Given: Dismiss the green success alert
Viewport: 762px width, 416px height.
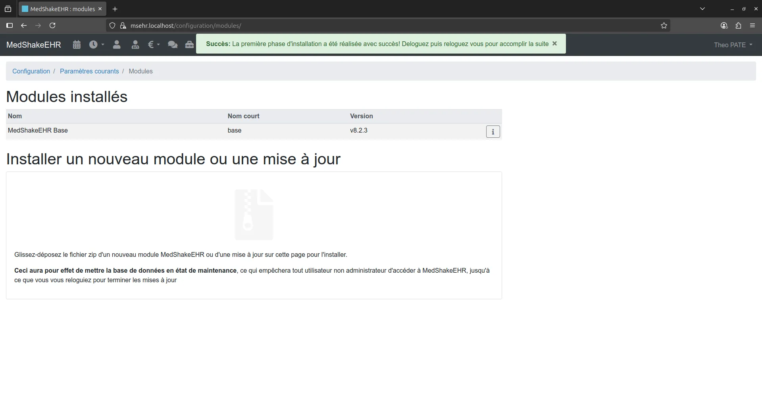Looking at the screenshot, I should pos(554,44).
